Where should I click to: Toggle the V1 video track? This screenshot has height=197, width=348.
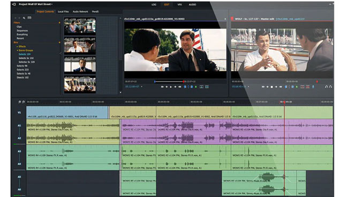[19, 113]
